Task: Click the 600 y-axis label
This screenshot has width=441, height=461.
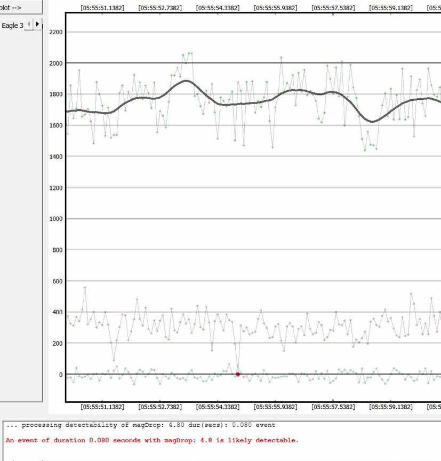Action: [57, 281]
